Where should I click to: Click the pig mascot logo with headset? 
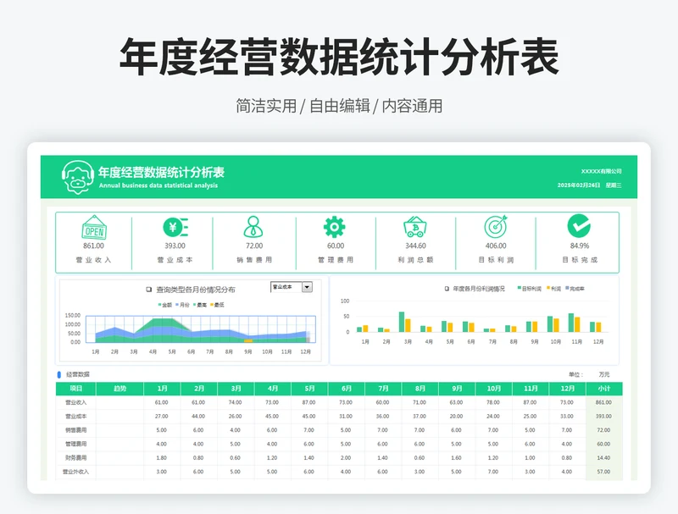[77, 177]
